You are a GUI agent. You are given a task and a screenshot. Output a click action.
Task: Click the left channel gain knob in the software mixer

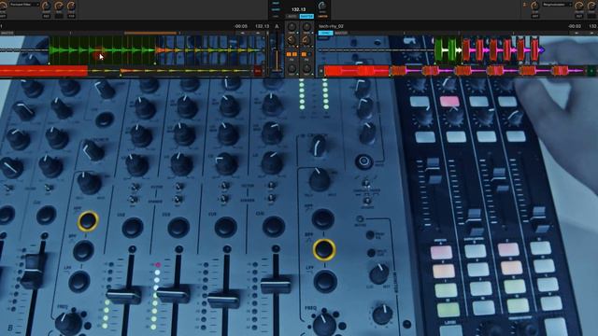tap(292, 27)
